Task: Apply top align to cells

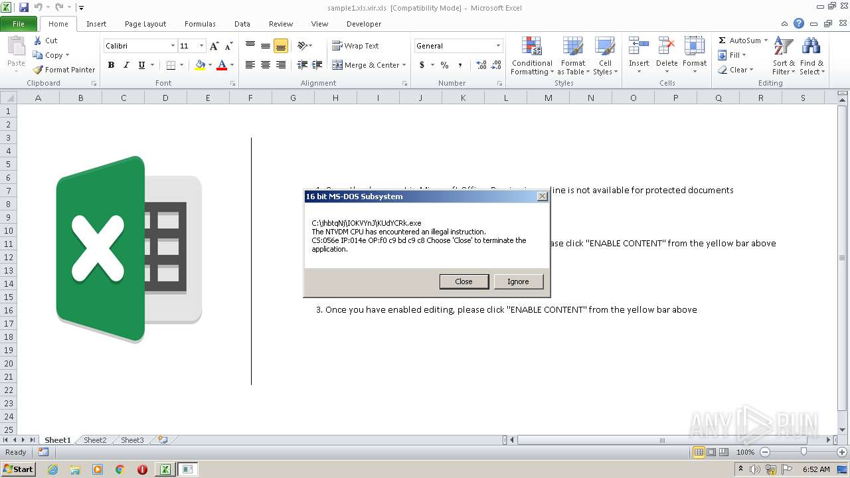Action: [250, 46]
